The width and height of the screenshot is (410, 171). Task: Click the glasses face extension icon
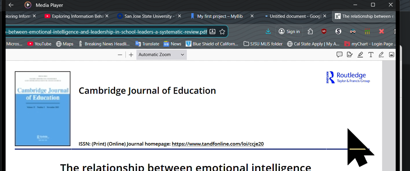coord(352,31)
